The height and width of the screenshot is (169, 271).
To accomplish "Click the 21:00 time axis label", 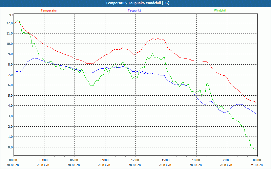I will click(x=227, y=160).
